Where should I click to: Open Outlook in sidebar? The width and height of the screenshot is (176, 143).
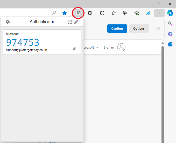coord(170,44)
